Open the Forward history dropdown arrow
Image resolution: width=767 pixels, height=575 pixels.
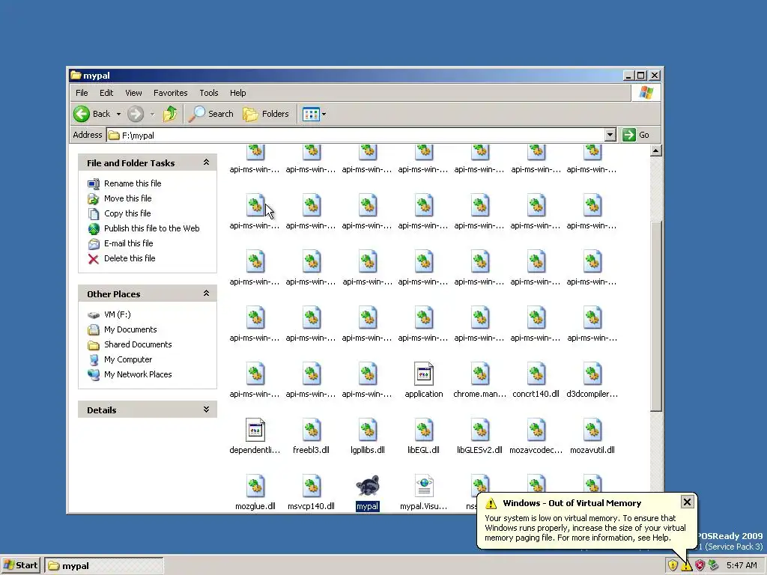coord(152,114)
